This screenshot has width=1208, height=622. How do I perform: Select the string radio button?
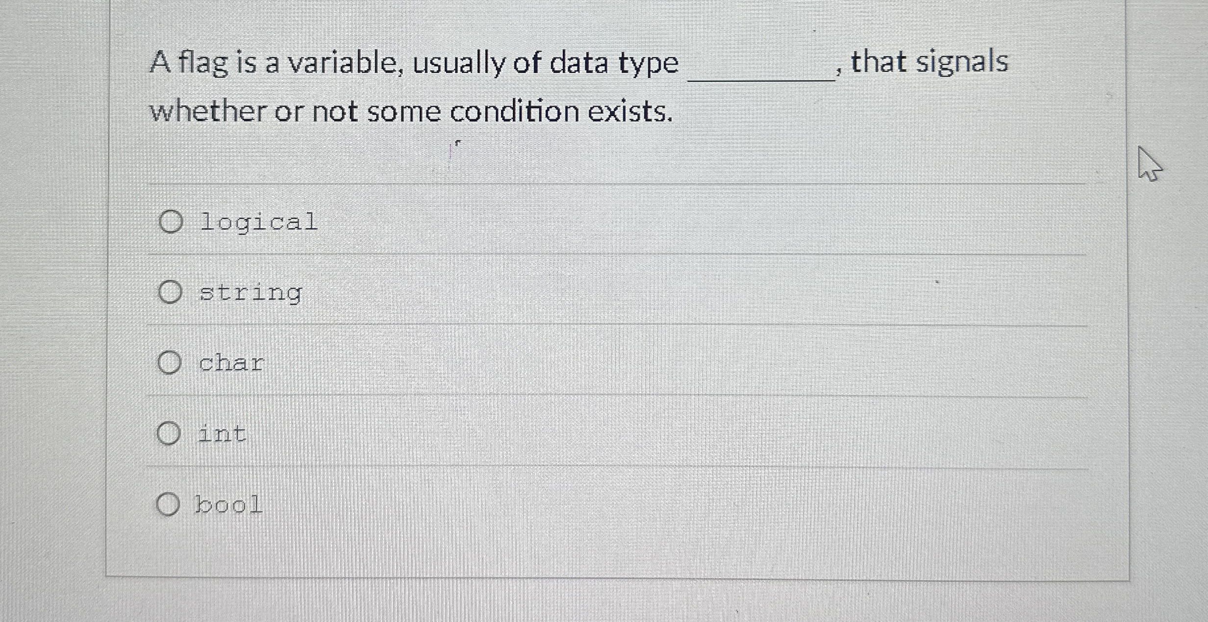pos(171,293)
